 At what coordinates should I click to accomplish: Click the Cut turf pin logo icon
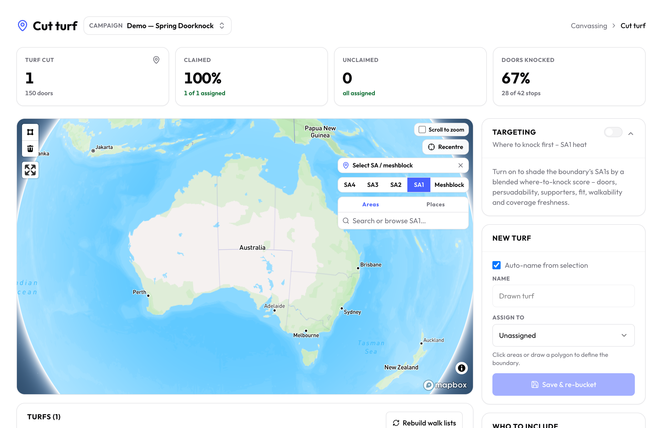tap(23, 26)
